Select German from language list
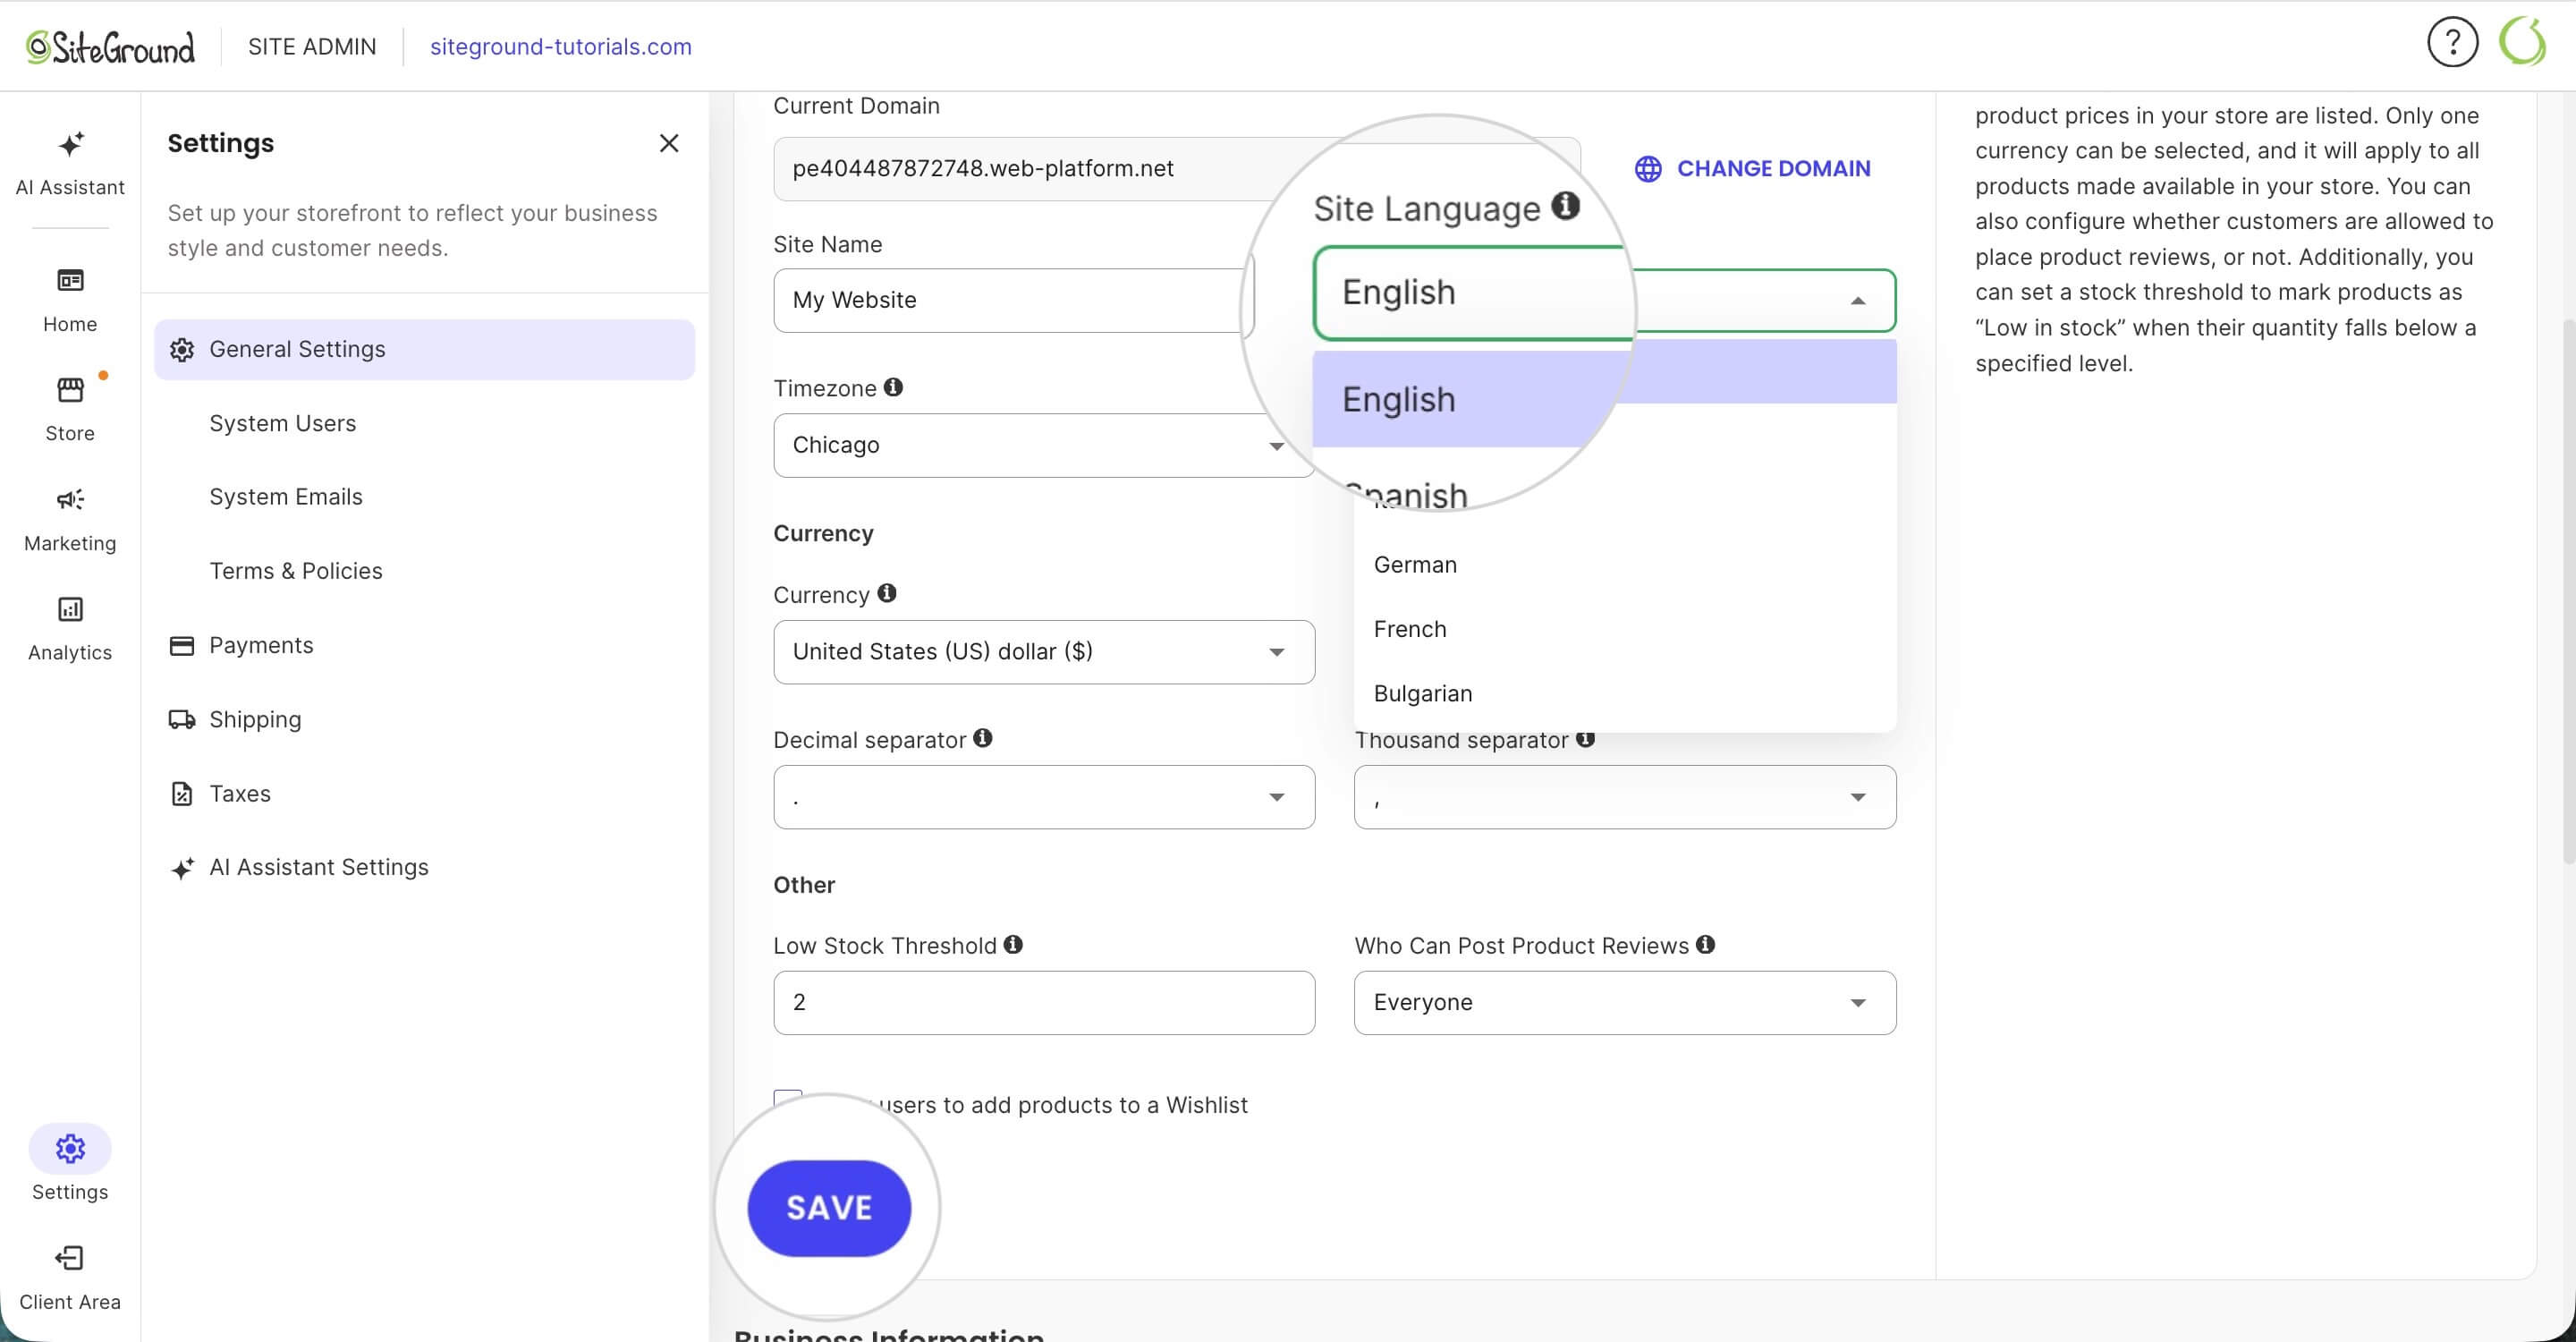 pos(1625,565)
